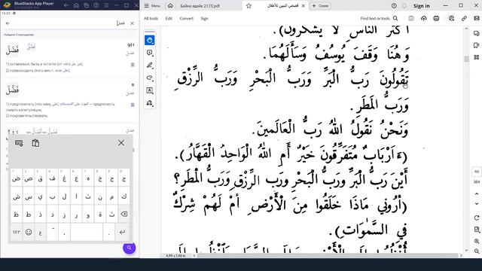Image resolution: width=482 pixels, height=271 pixels.
Task: Bookmark the first فضل dictionary entry
Action: coord(133,65)
